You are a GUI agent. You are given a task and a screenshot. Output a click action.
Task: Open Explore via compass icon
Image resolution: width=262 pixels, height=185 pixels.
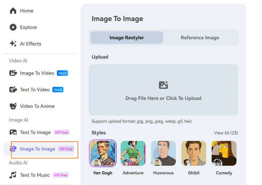click(13, 27)
